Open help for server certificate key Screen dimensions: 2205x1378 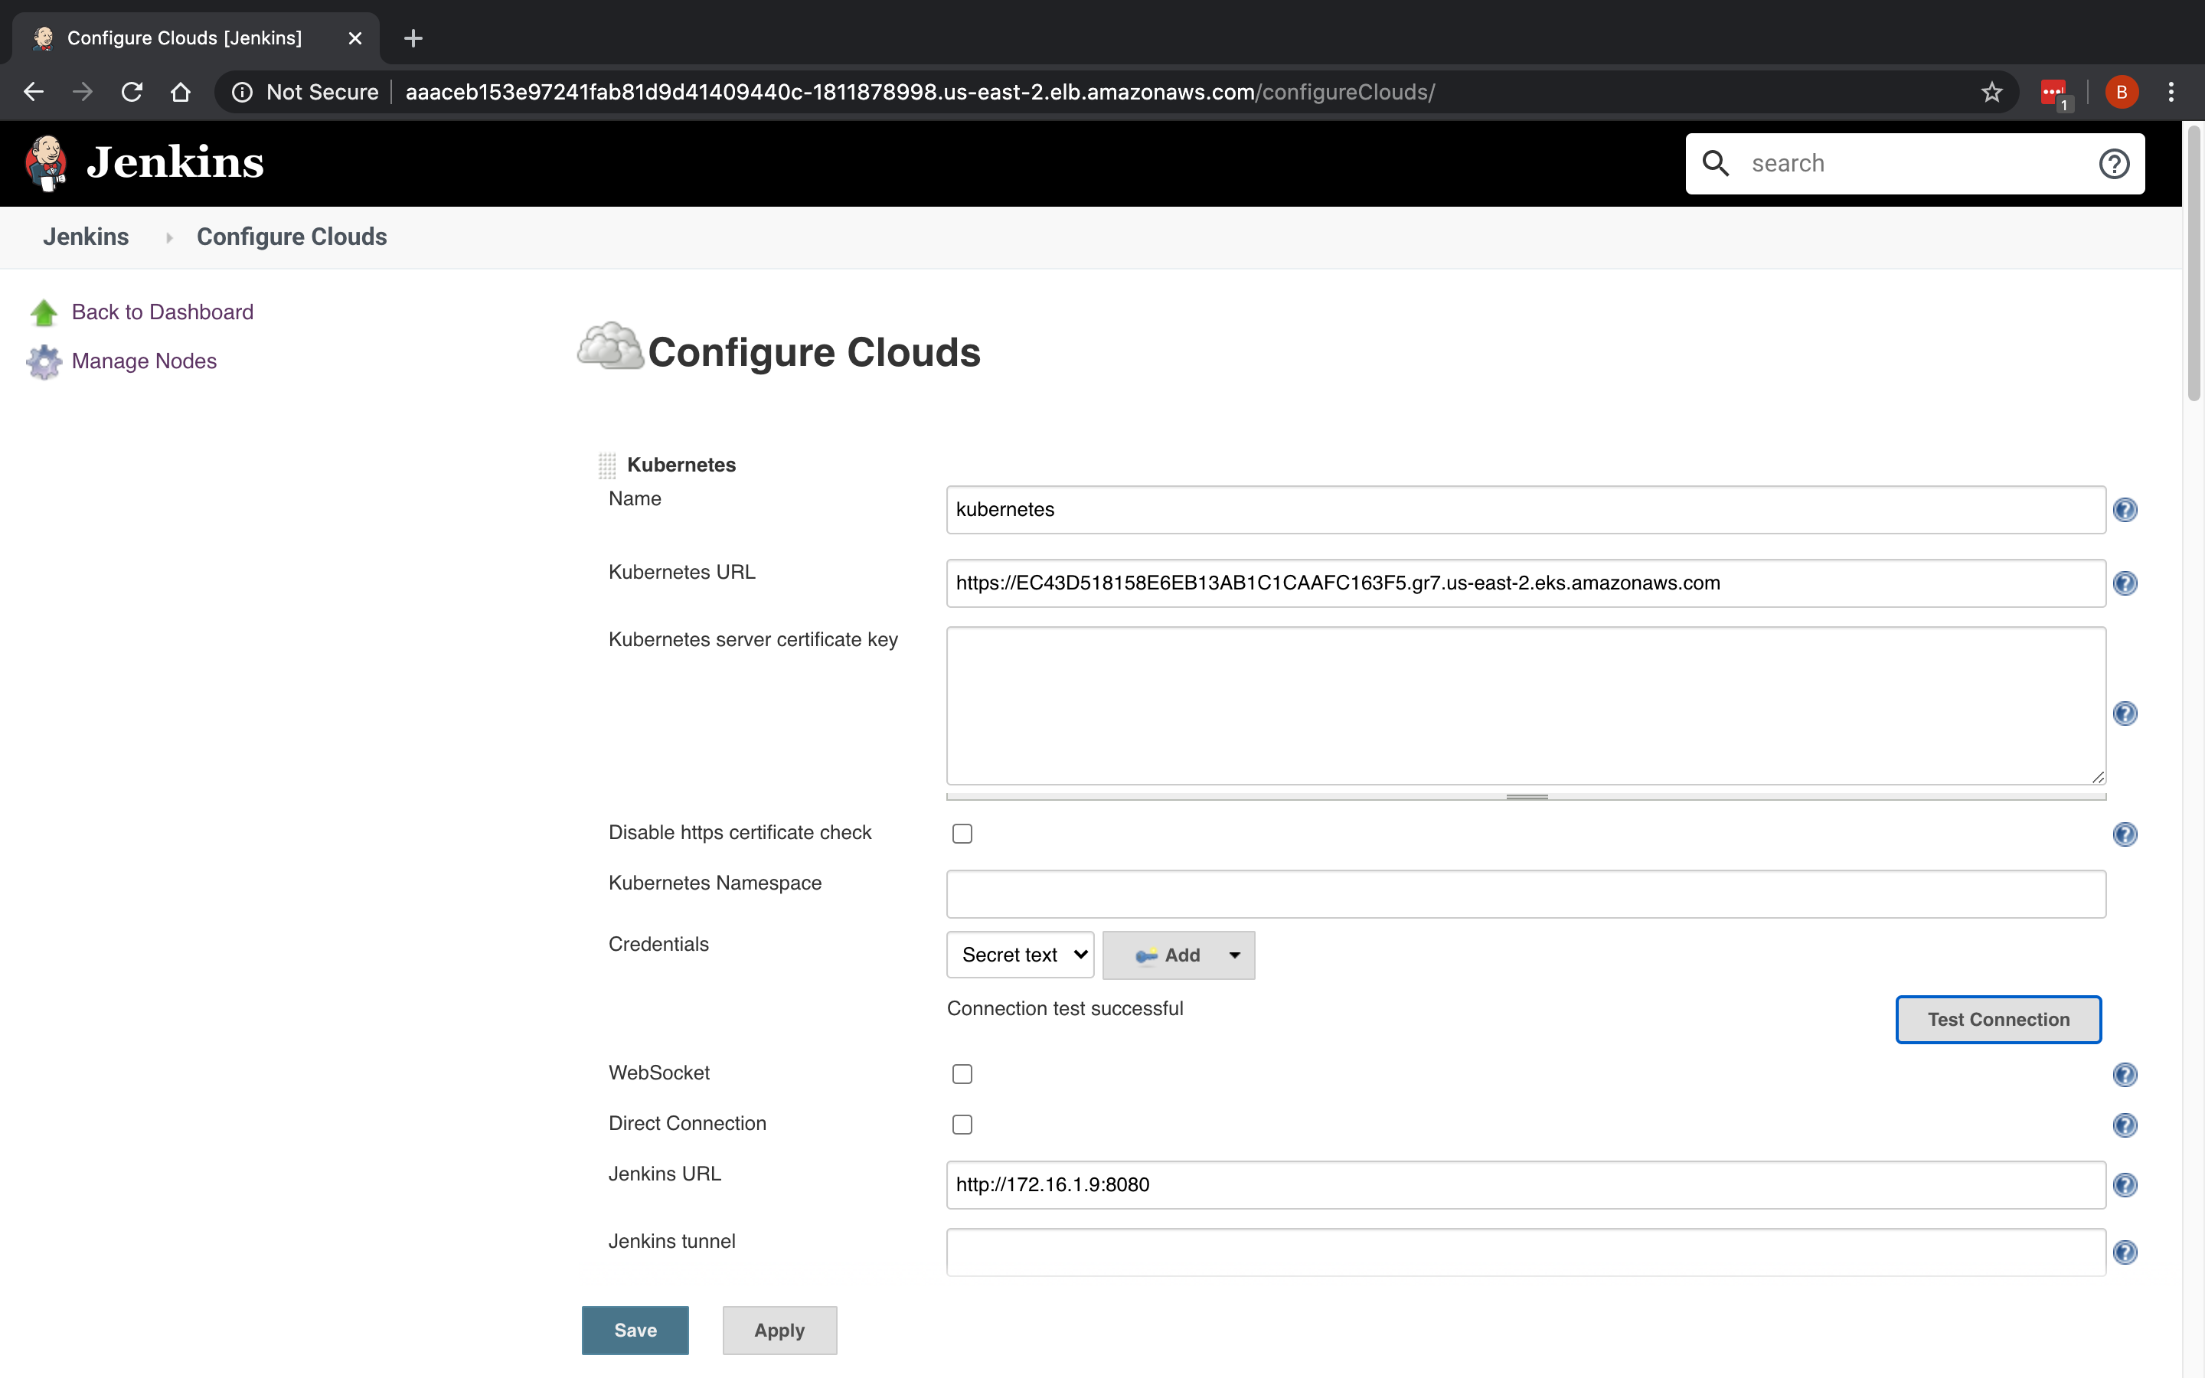(x=2125, y=713)
